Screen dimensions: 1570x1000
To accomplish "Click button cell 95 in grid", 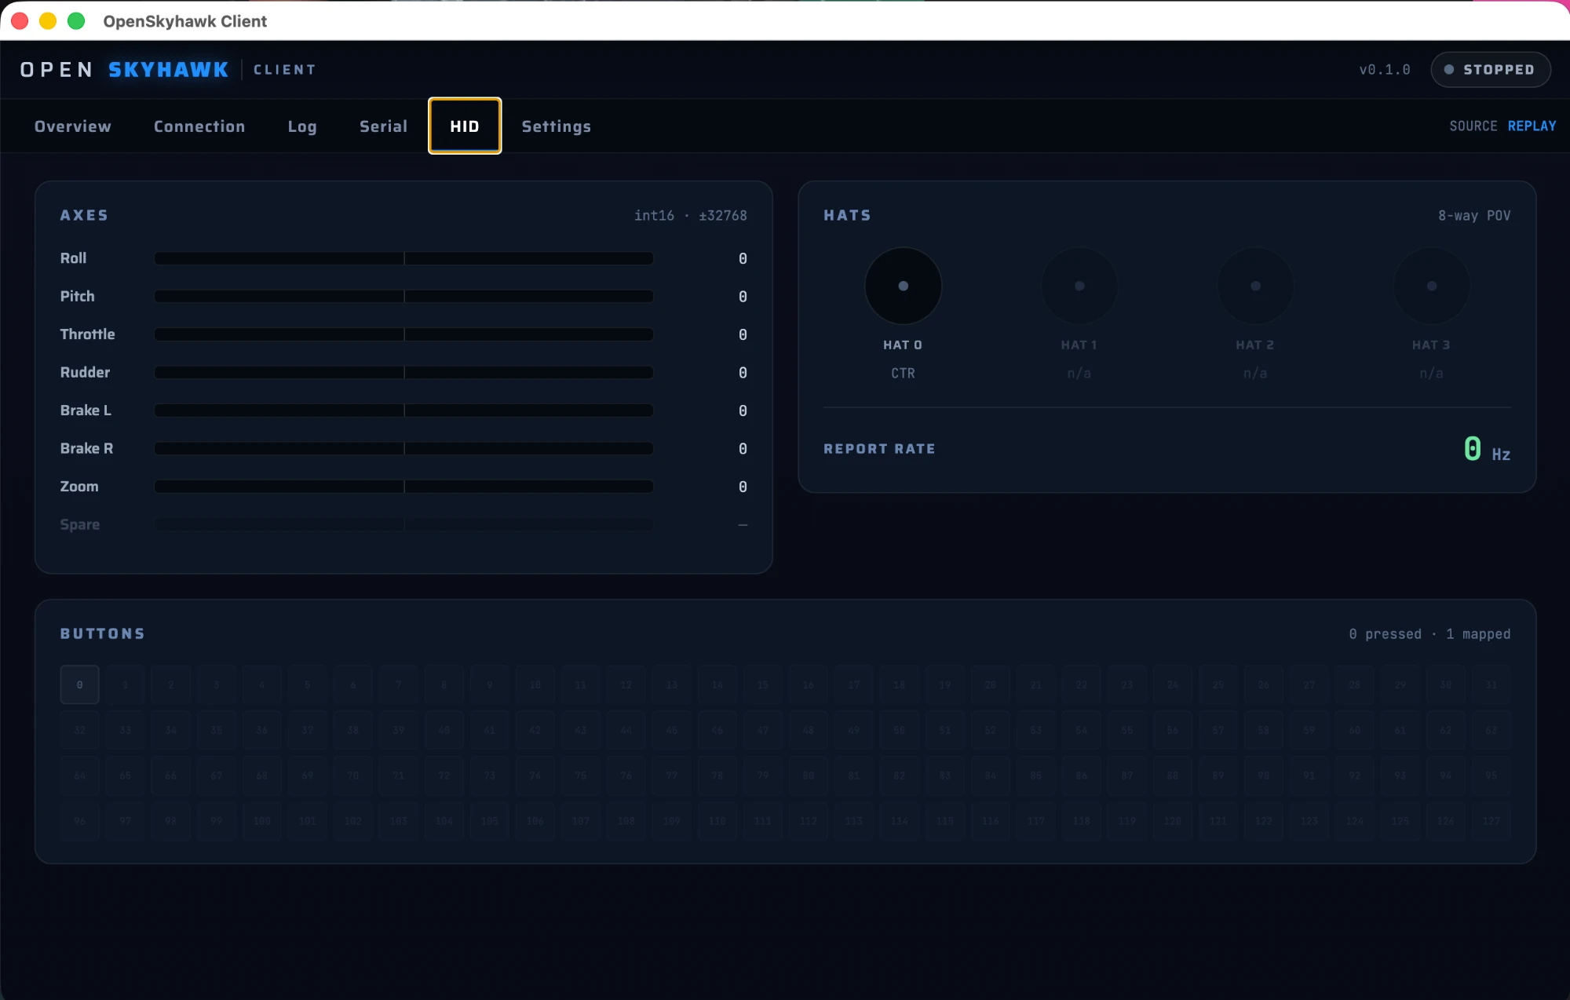I will coord(1491,776).
